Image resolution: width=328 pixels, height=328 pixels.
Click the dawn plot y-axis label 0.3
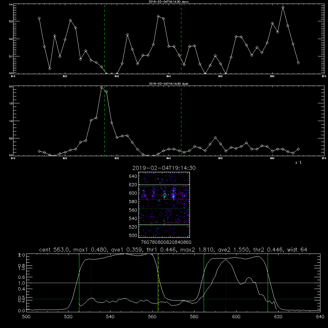tap(11, 21)
